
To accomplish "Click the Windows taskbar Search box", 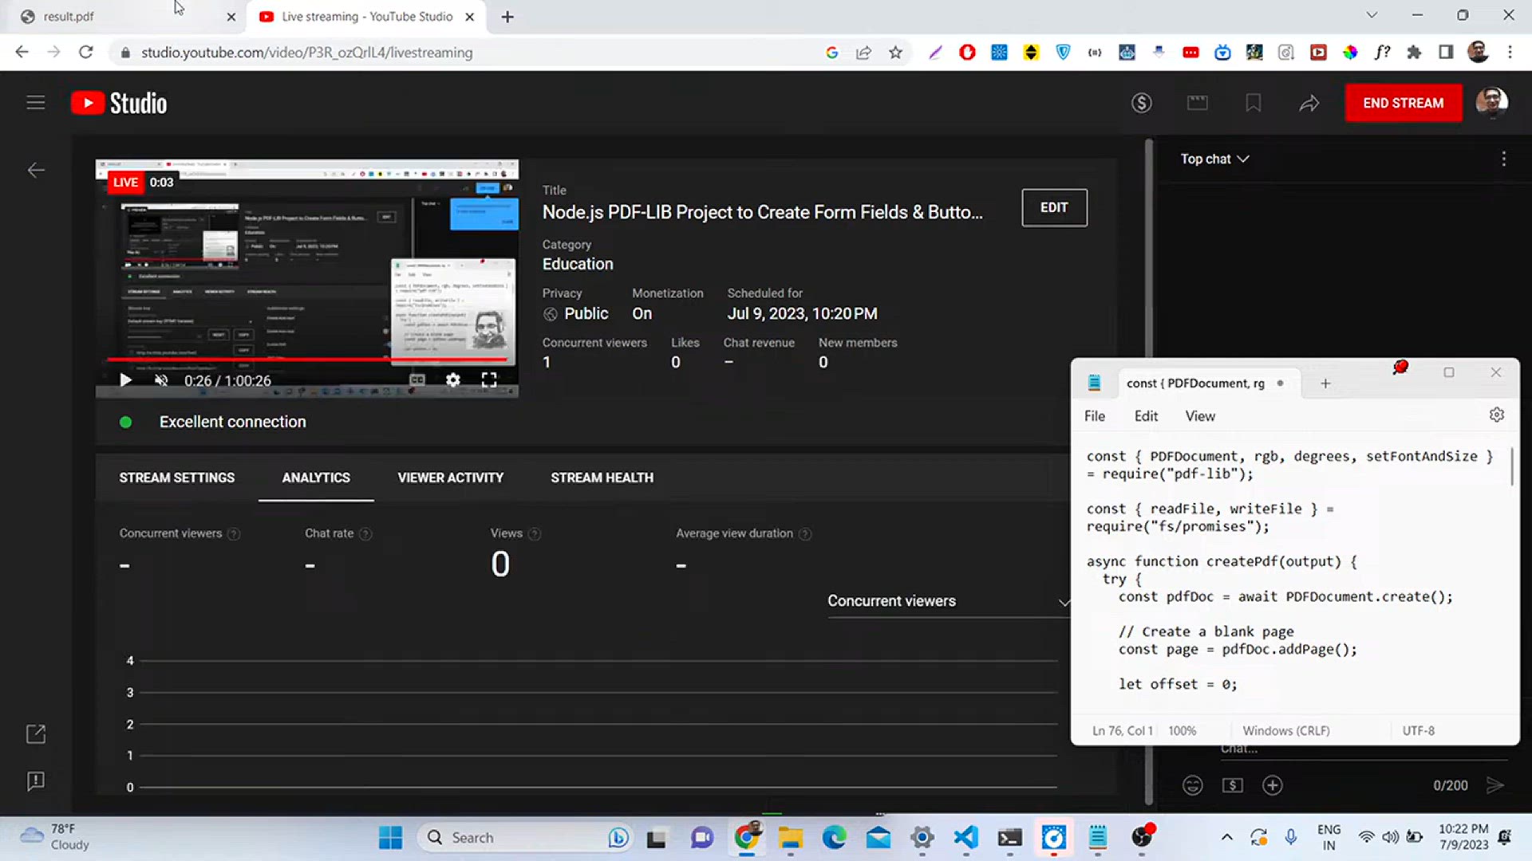I will click(511, 837).
